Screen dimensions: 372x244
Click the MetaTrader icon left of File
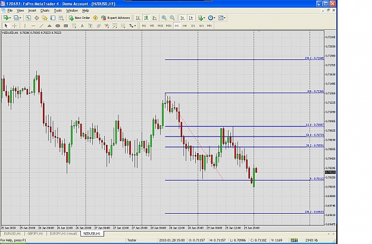click(x=4, y=11)
